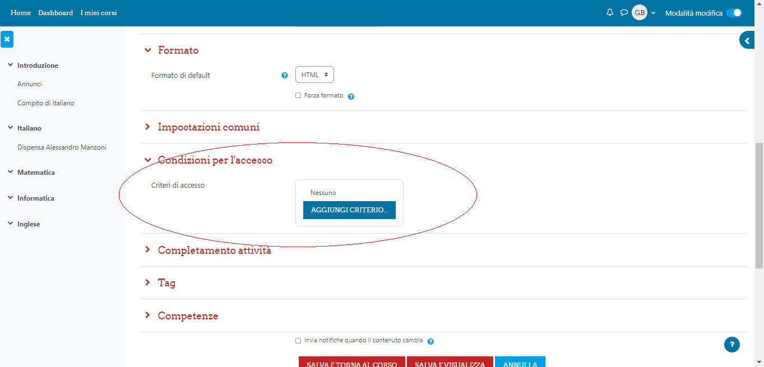Click the Aggiungi criterio button
This screenshot has height=367, width=764.
click(x=349, y=210)
